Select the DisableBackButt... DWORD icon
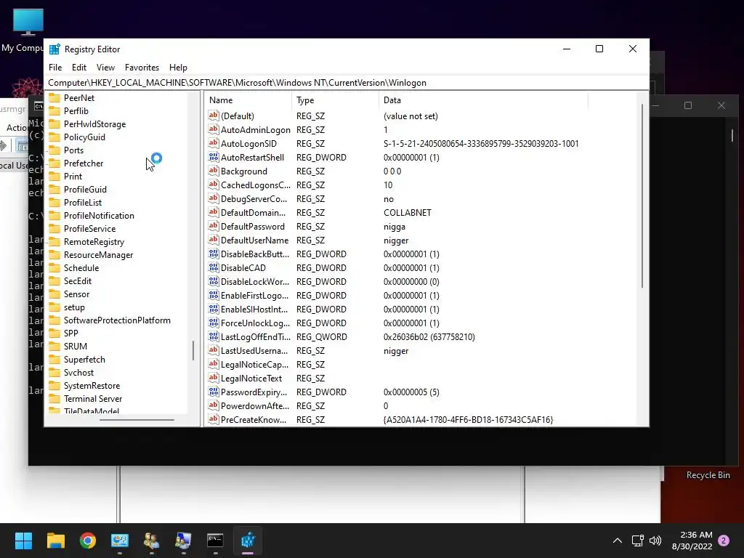Screen dimensions: 744x558 pos(214,254)
